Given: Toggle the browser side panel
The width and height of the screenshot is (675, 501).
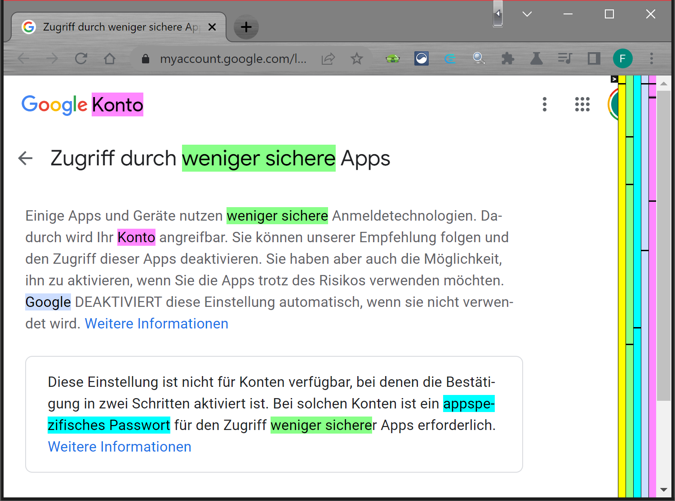Looking at the screenshot, I should (x=594, y=58).
